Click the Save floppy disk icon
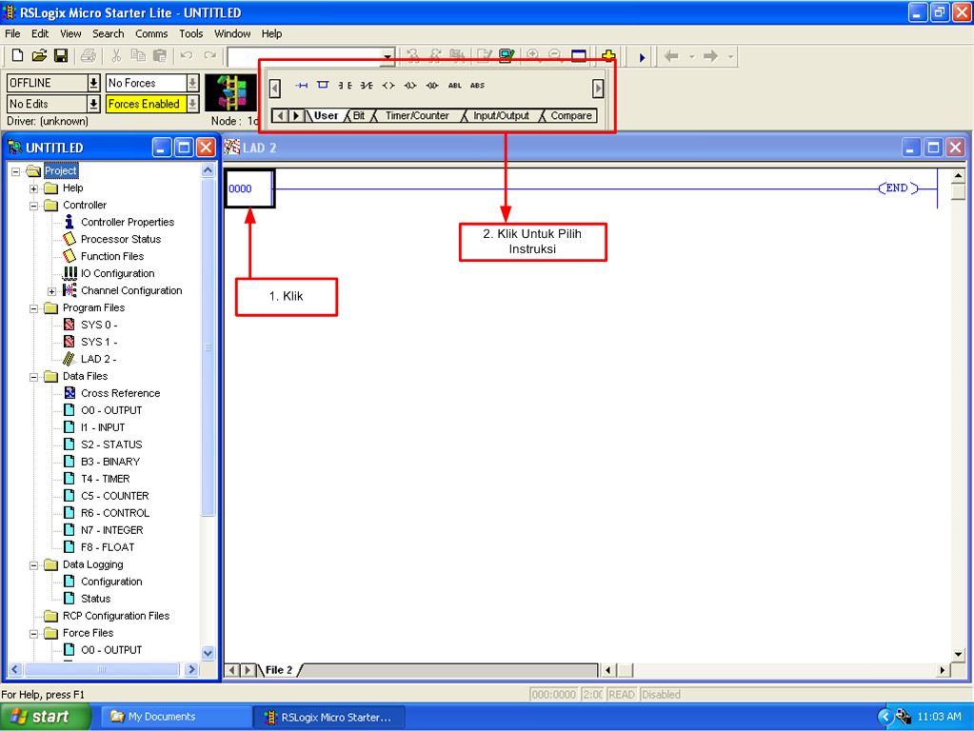This screenshot has height=731, width=974. [61, 56]
